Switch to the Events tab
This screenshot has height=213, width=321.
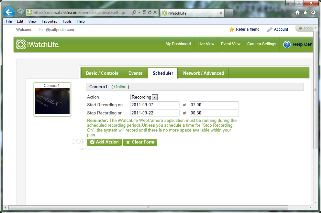(135, 73)
